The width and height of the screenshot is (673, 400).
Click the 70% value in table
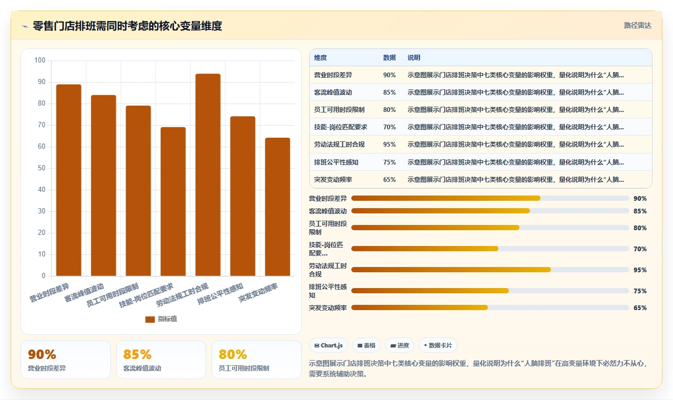coord(390,127)
